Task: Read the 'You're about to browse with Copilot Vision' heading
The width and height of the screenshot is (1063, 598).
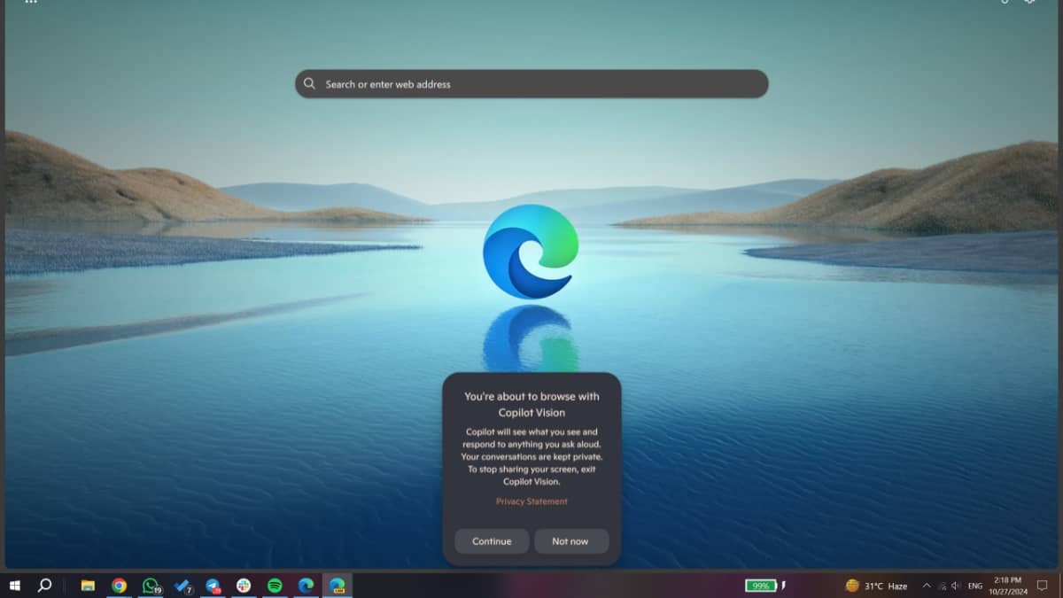Action: 531,404
